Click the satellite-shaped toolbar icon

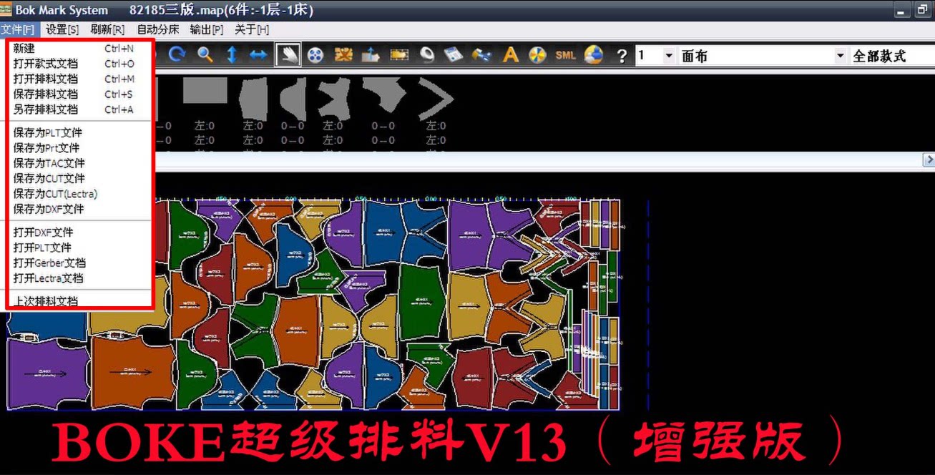[482, 55]
